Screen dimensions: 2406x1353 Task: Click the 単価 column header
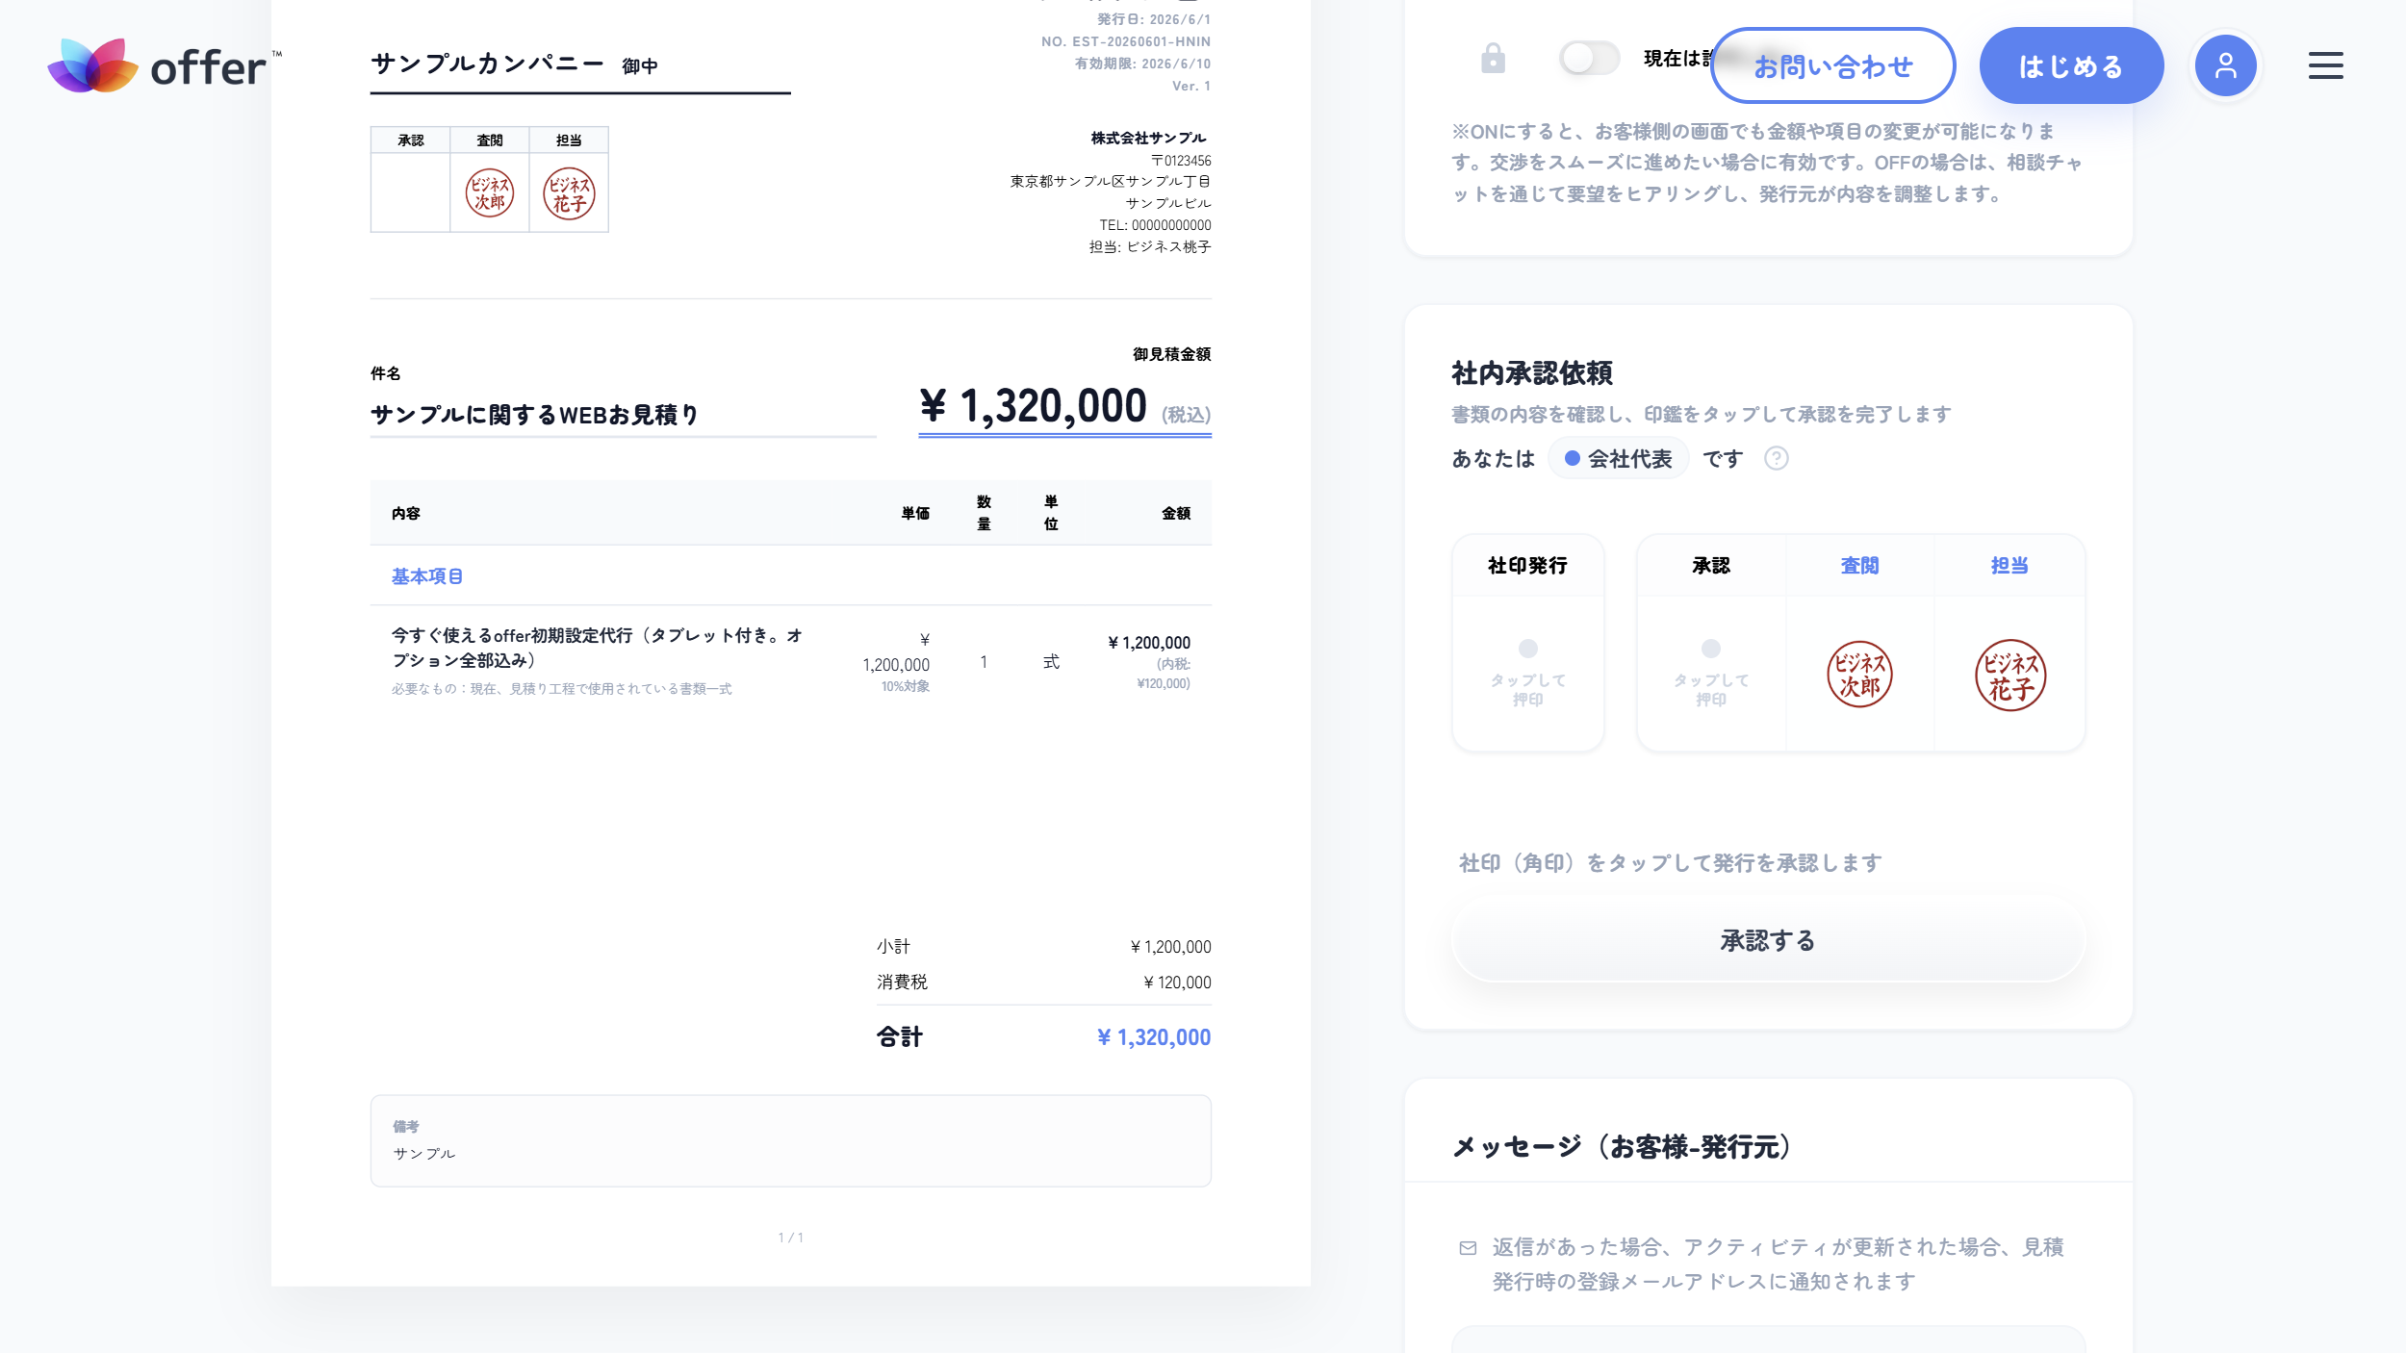click(915, 513)
